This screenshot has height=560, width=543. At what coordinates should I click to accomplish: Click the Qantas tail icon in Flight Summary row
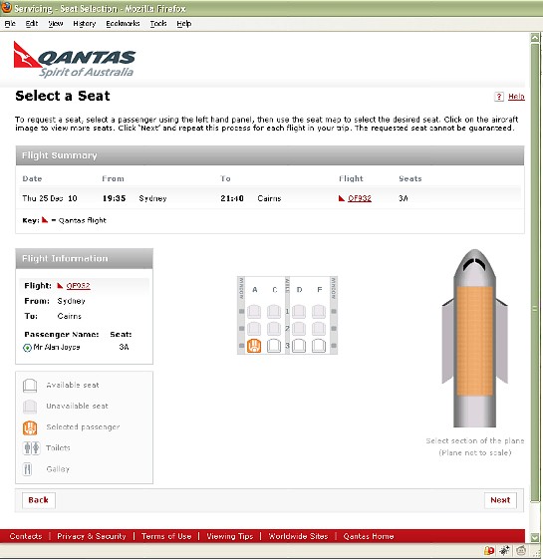342,198
